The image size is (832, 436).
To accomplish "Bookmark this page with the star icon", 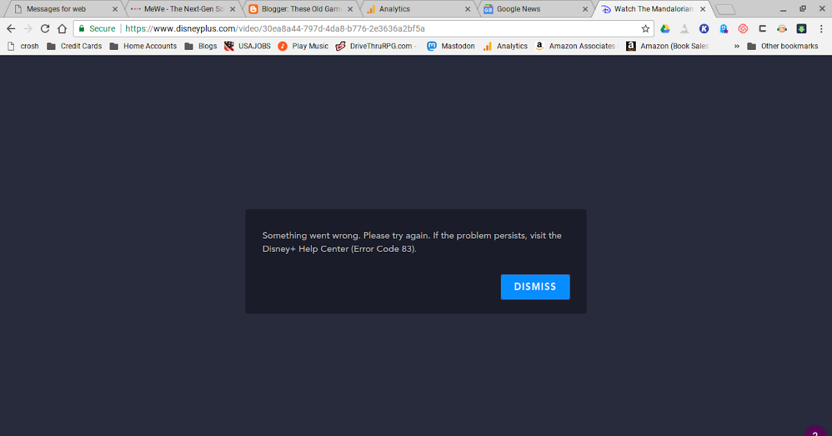I will [x=645, y=29].
